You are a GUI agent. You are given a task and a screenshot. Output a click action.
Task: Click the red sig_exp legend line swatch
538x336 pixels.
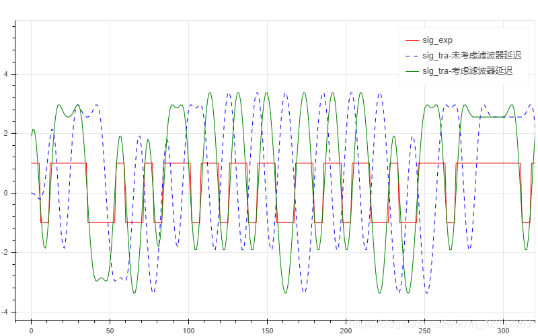pyautogui.click(x=412, y=40)
